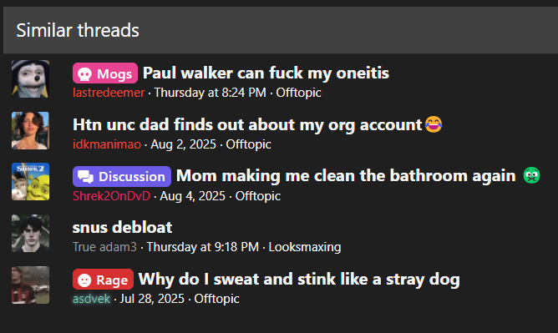The height and width of the screenshot is (333, 558).
Task: Click the asdvek username link
Action: [x=91, y=299]
